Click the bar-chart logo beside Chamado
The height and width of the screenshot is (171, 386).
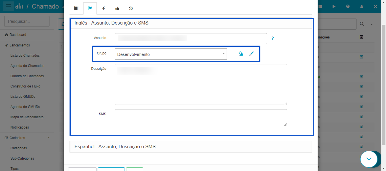[19, 6]
